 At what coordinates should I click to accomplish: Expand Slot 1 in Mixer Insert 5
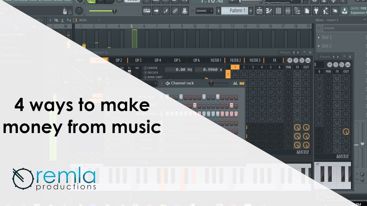pyautogui.click(x=327, y=37)
